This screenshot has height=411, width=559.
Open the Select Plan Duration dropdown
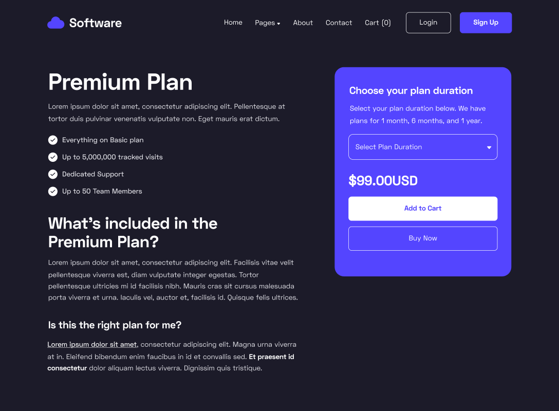(x=423, y=147)
